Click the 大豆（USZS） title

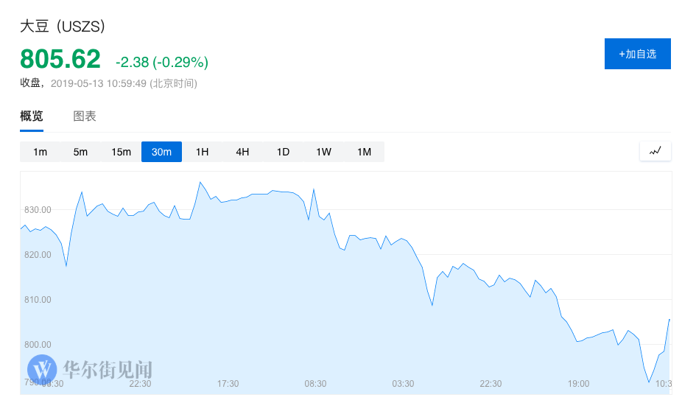click(63, 27)
